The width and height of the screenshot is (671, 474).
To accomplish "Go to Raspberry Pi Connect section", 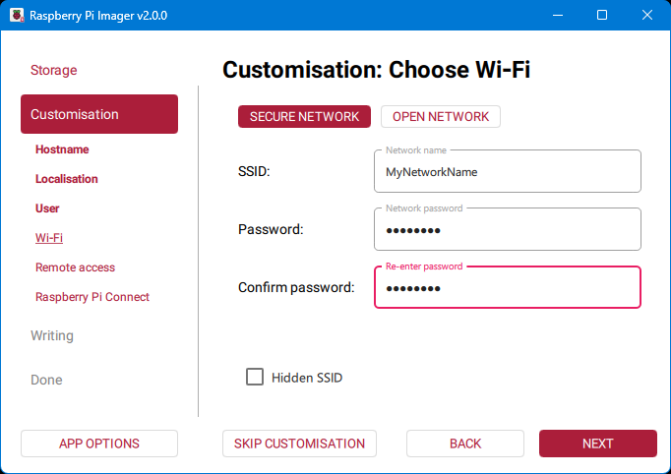I will click(92, 297).
